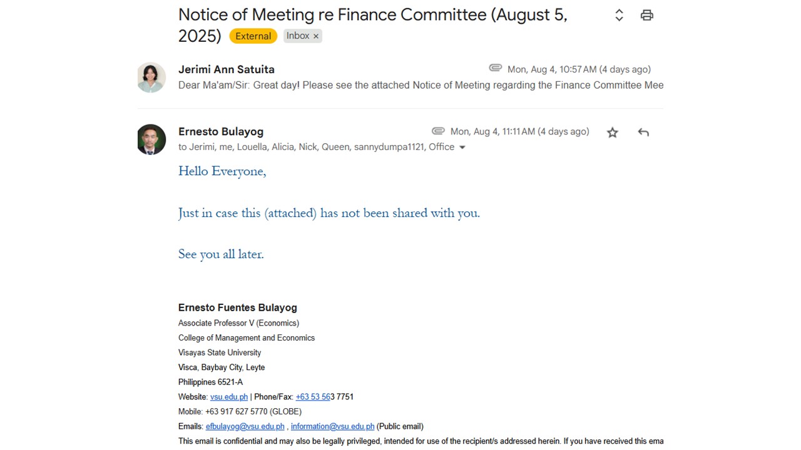Click attachment paperclip on Jerimi's message

(x=496, y=68)
